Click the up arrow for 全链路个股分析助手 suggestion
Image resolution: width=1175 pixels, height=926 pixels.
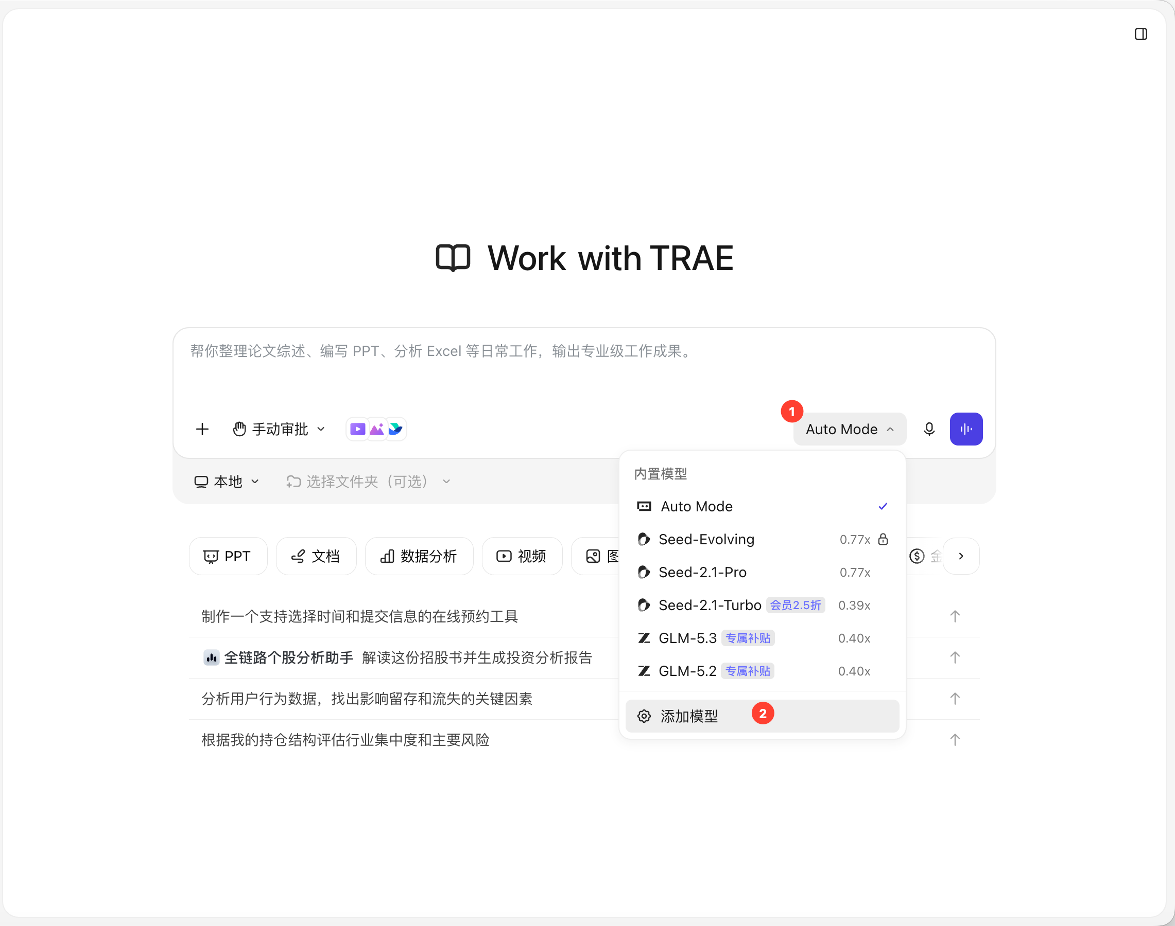coord(955,657)
